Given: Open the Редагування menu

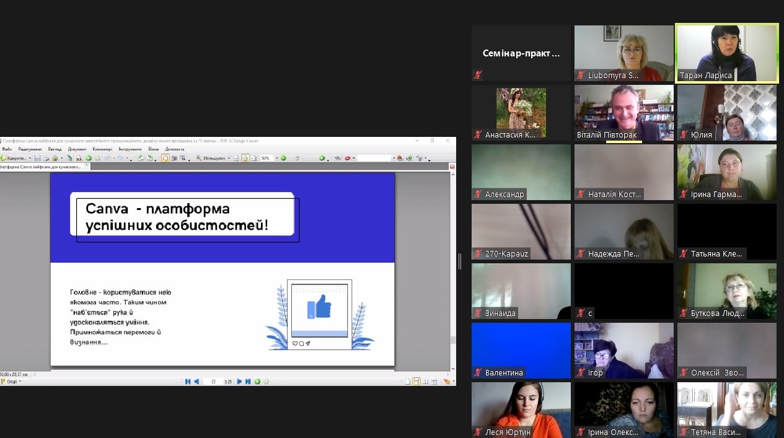Looking at the screenshot, I should coord(30,149).
